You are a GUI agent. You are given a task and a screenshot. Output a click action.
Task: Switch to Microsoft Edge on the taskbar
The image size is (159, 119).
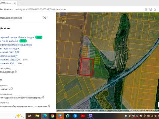(45, 116)
